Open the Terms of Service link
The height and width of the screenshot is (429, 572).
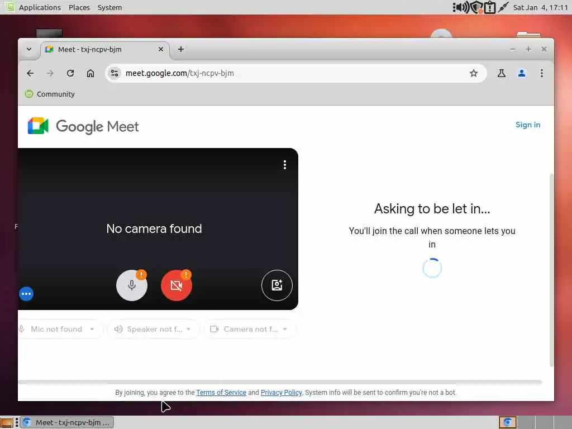pyautogui.click(x=221, y=393)
